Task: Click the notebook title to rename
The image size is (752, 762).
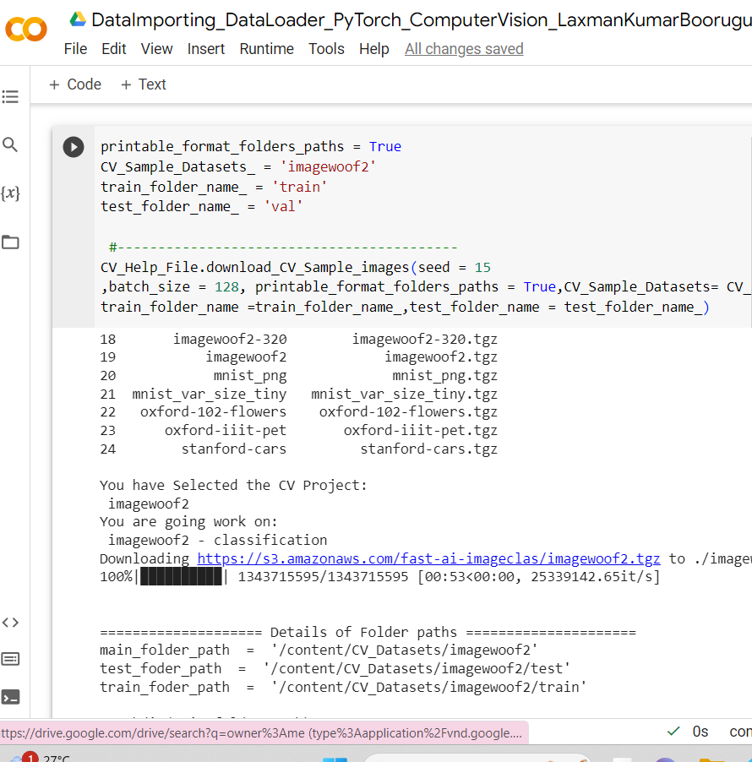Action: pos(422,20)
